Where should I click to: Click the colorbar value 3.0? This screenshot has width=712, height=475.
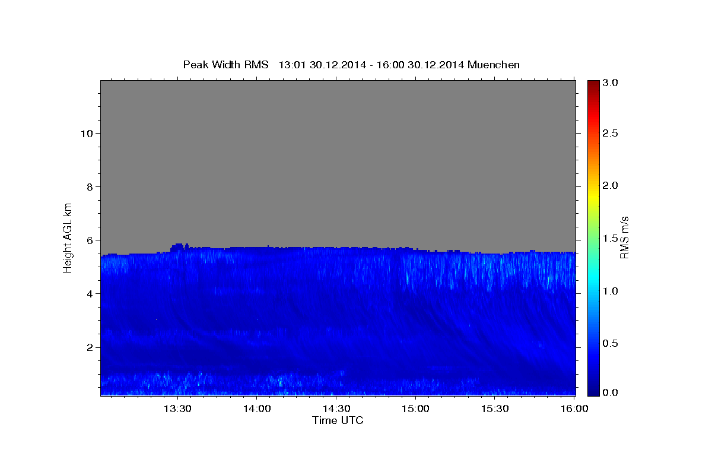[x=611, y=83]
